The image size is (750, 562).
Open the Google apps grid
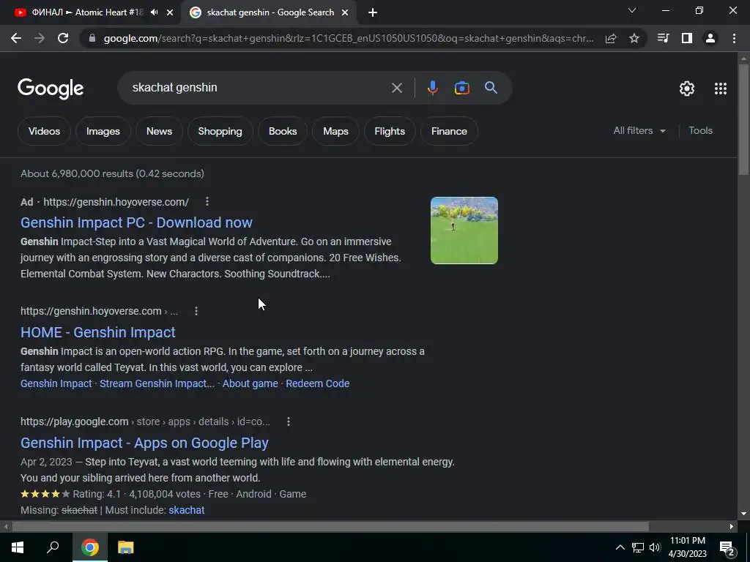coord(721,89)
